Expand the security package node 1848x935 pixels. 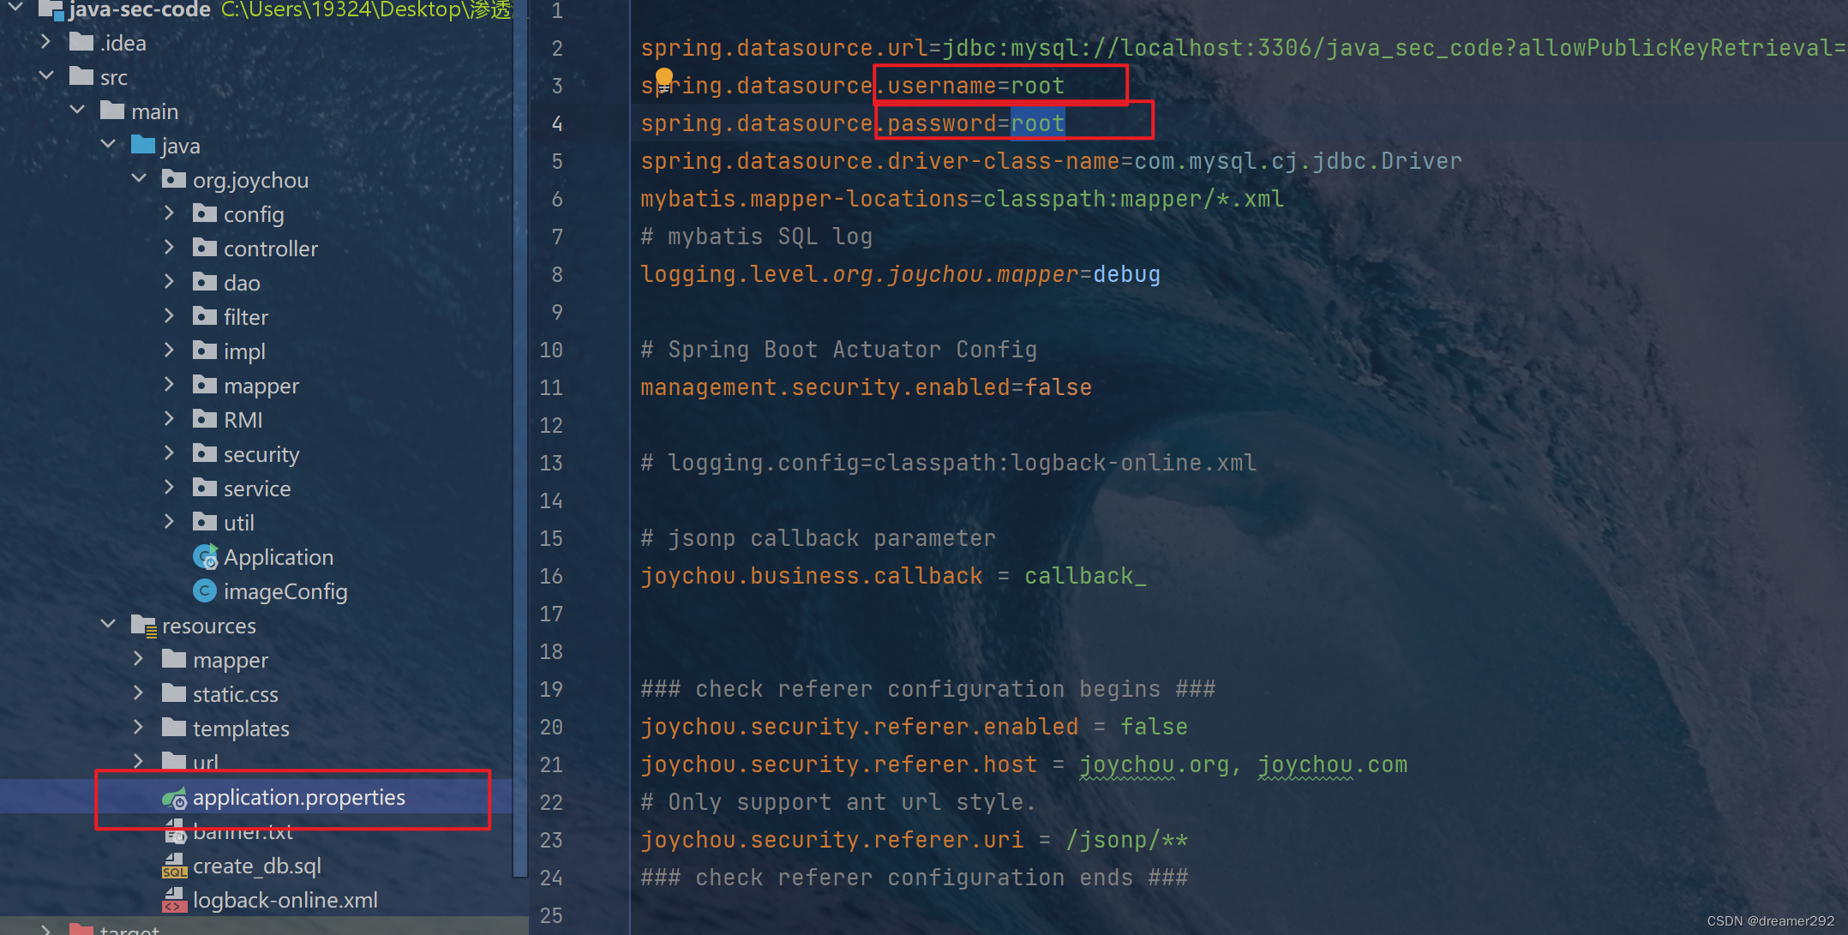pyautogui.click(x=169, y=453)
